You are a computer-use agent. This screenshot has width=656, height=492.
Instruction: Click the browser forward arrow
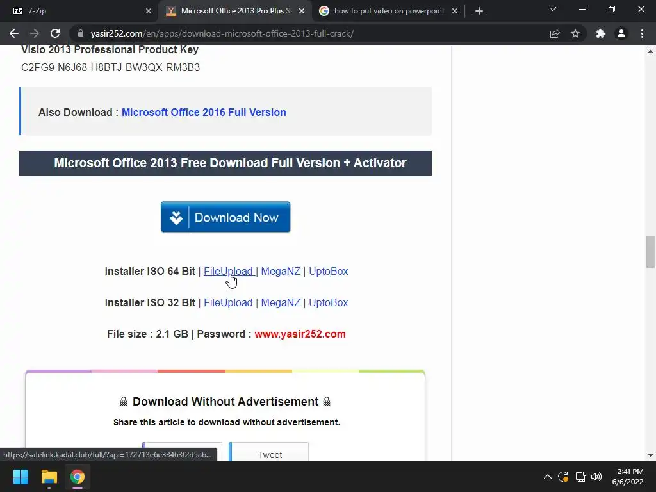click(x=35, y=33)
